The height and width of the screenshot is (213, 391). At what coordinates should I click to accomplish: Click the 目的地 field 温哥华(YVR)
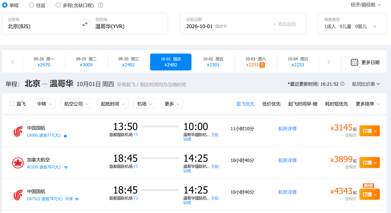[x=129, y=24]
